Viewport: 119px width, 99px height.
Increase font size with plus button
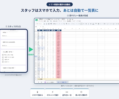point(84,24)
